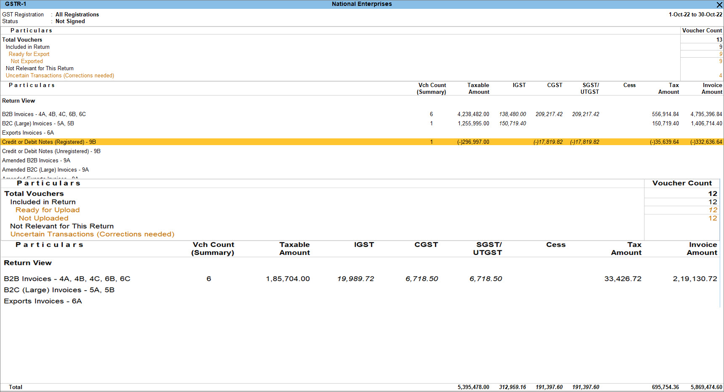This screenshot has width=724, height=392.
Task: Open Credit or Debit Notes (Registered) - 9B row
Action: [49, 142]
